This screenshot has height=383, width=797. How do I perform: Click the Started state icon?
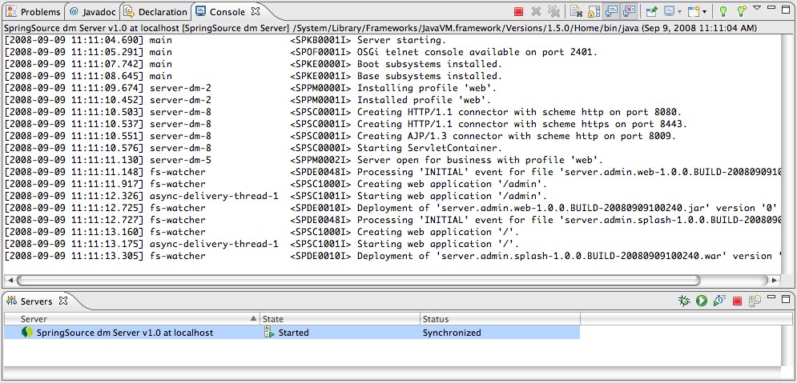coord(269,333)
